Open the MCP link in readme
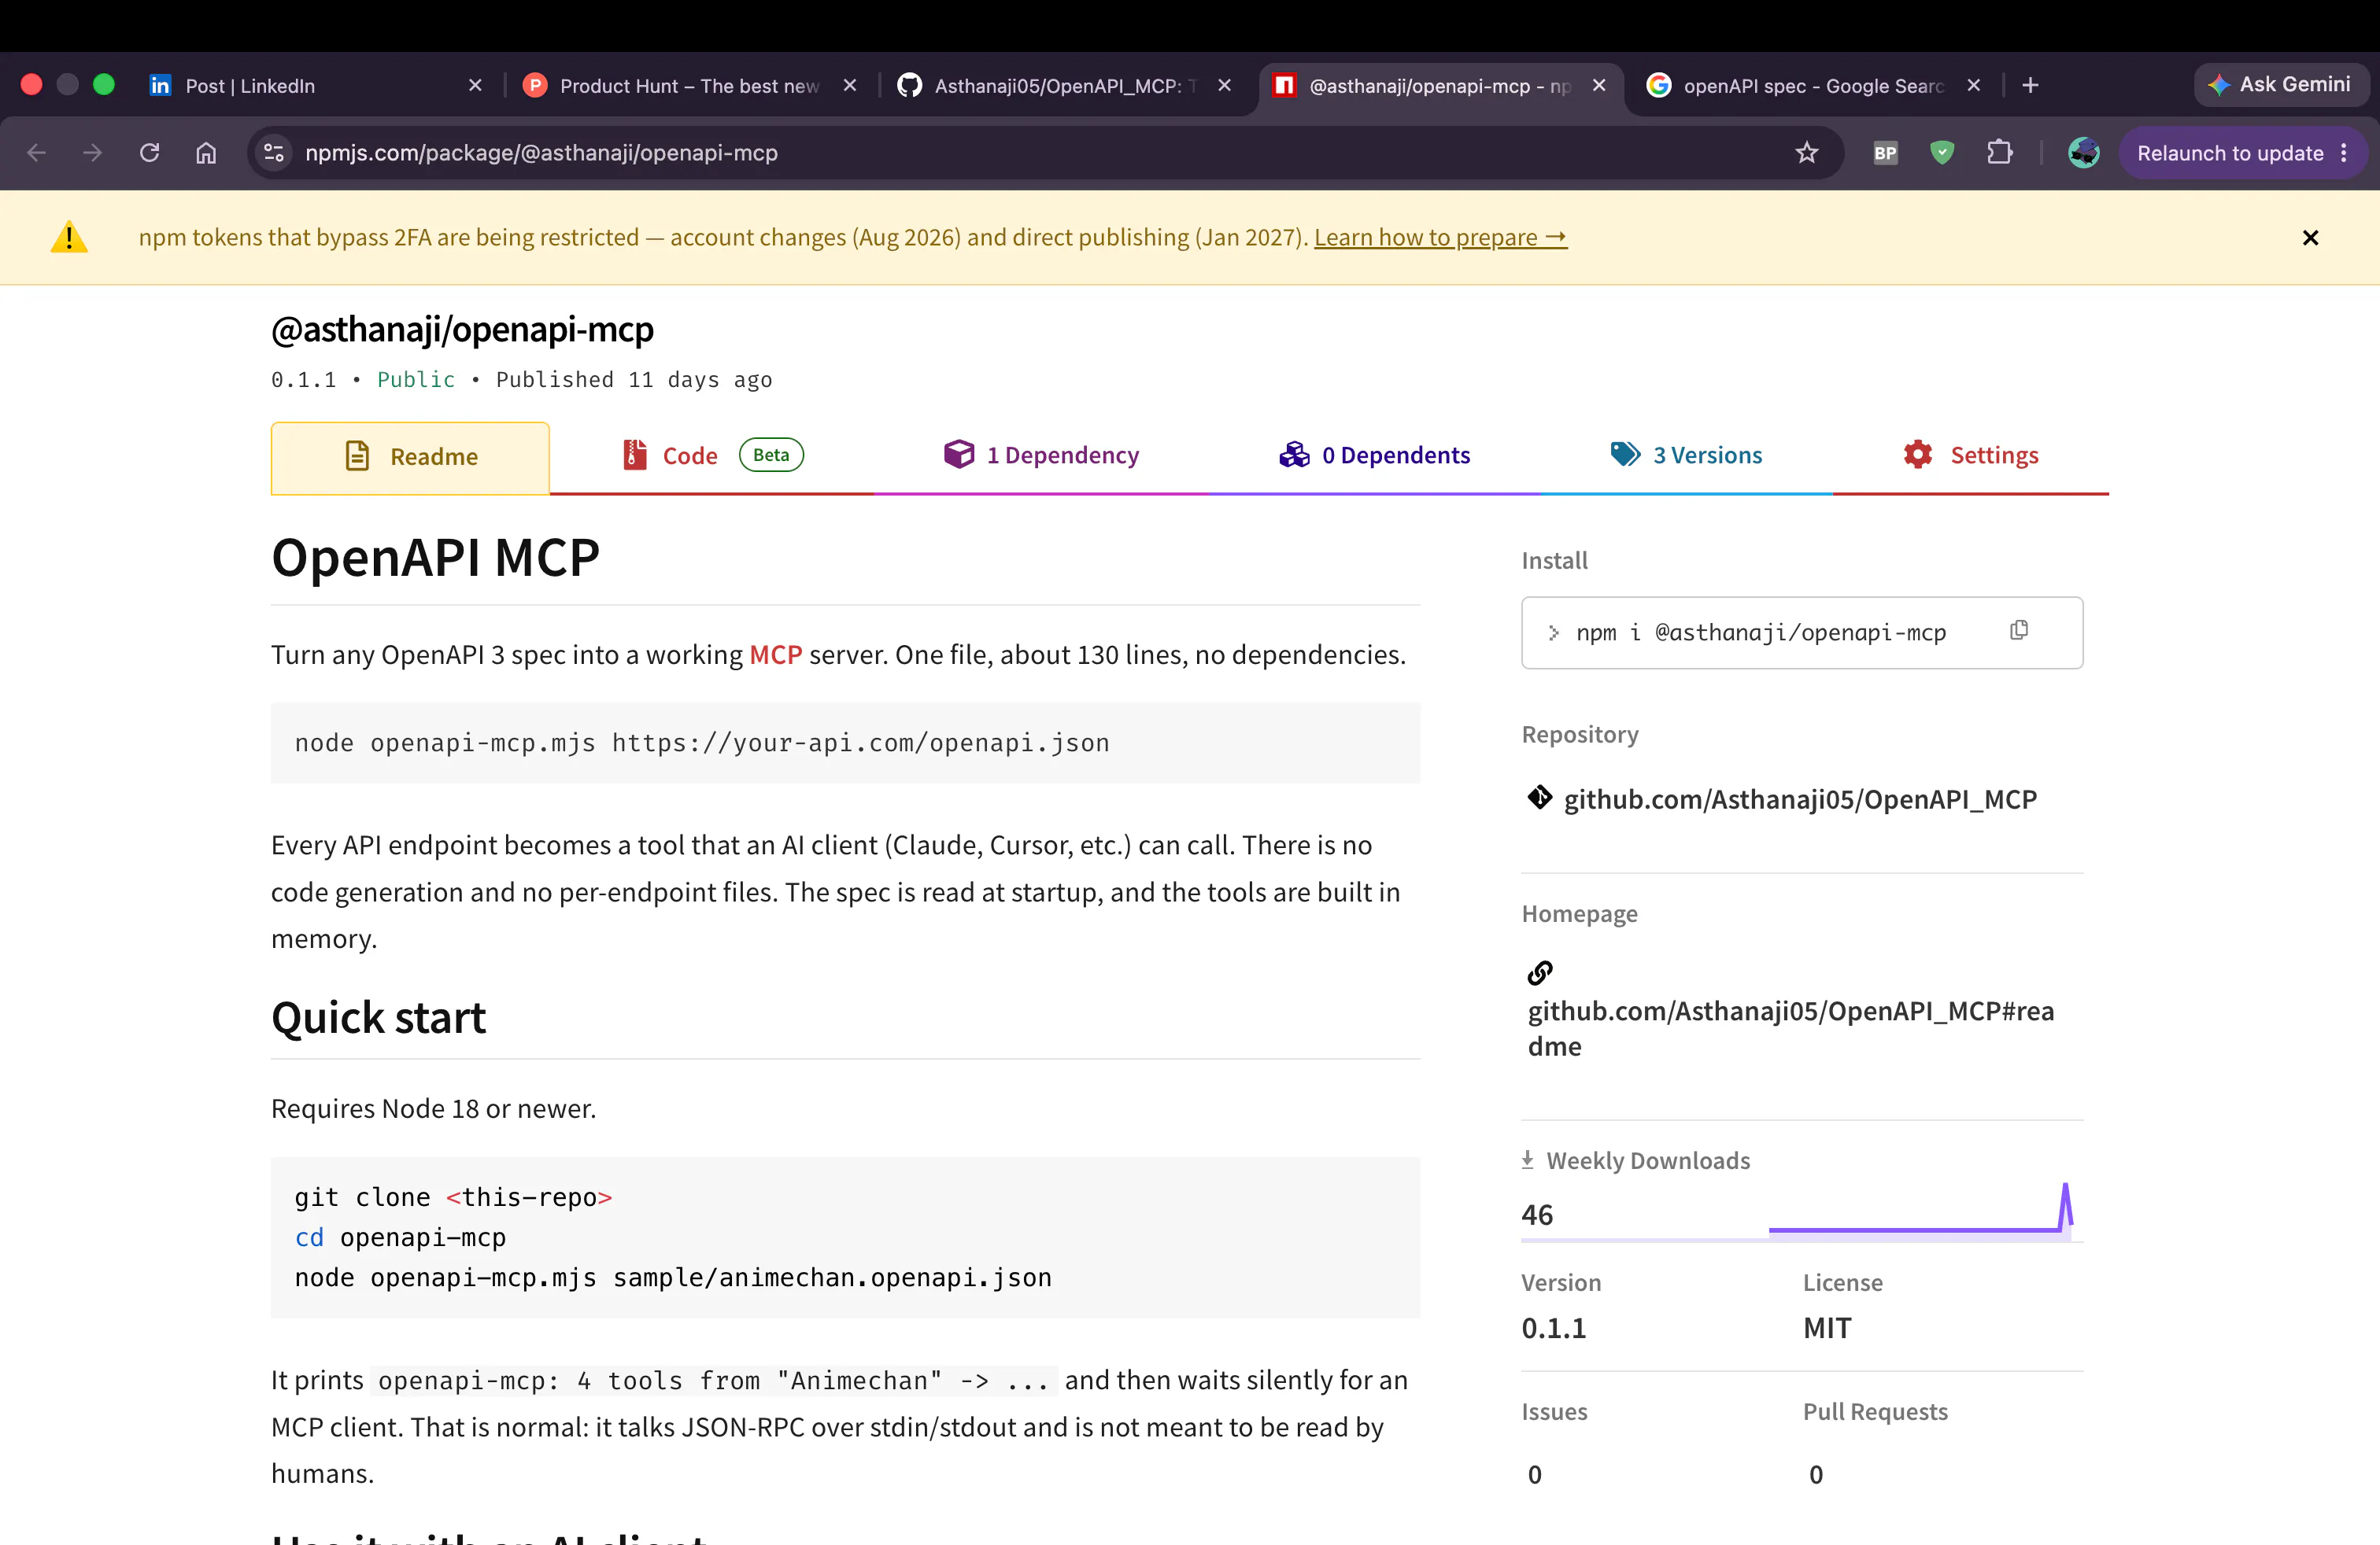2380x1545 pixels. pyautogui.click(x=776, y=655)
